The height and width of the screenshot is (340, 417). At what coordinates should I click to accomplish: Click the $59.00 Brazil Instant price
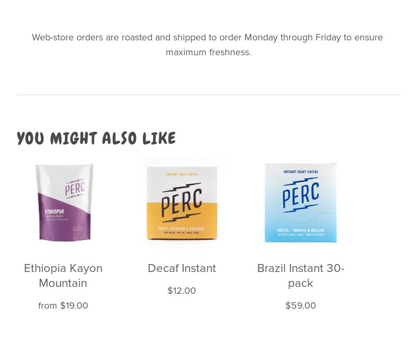301,305
